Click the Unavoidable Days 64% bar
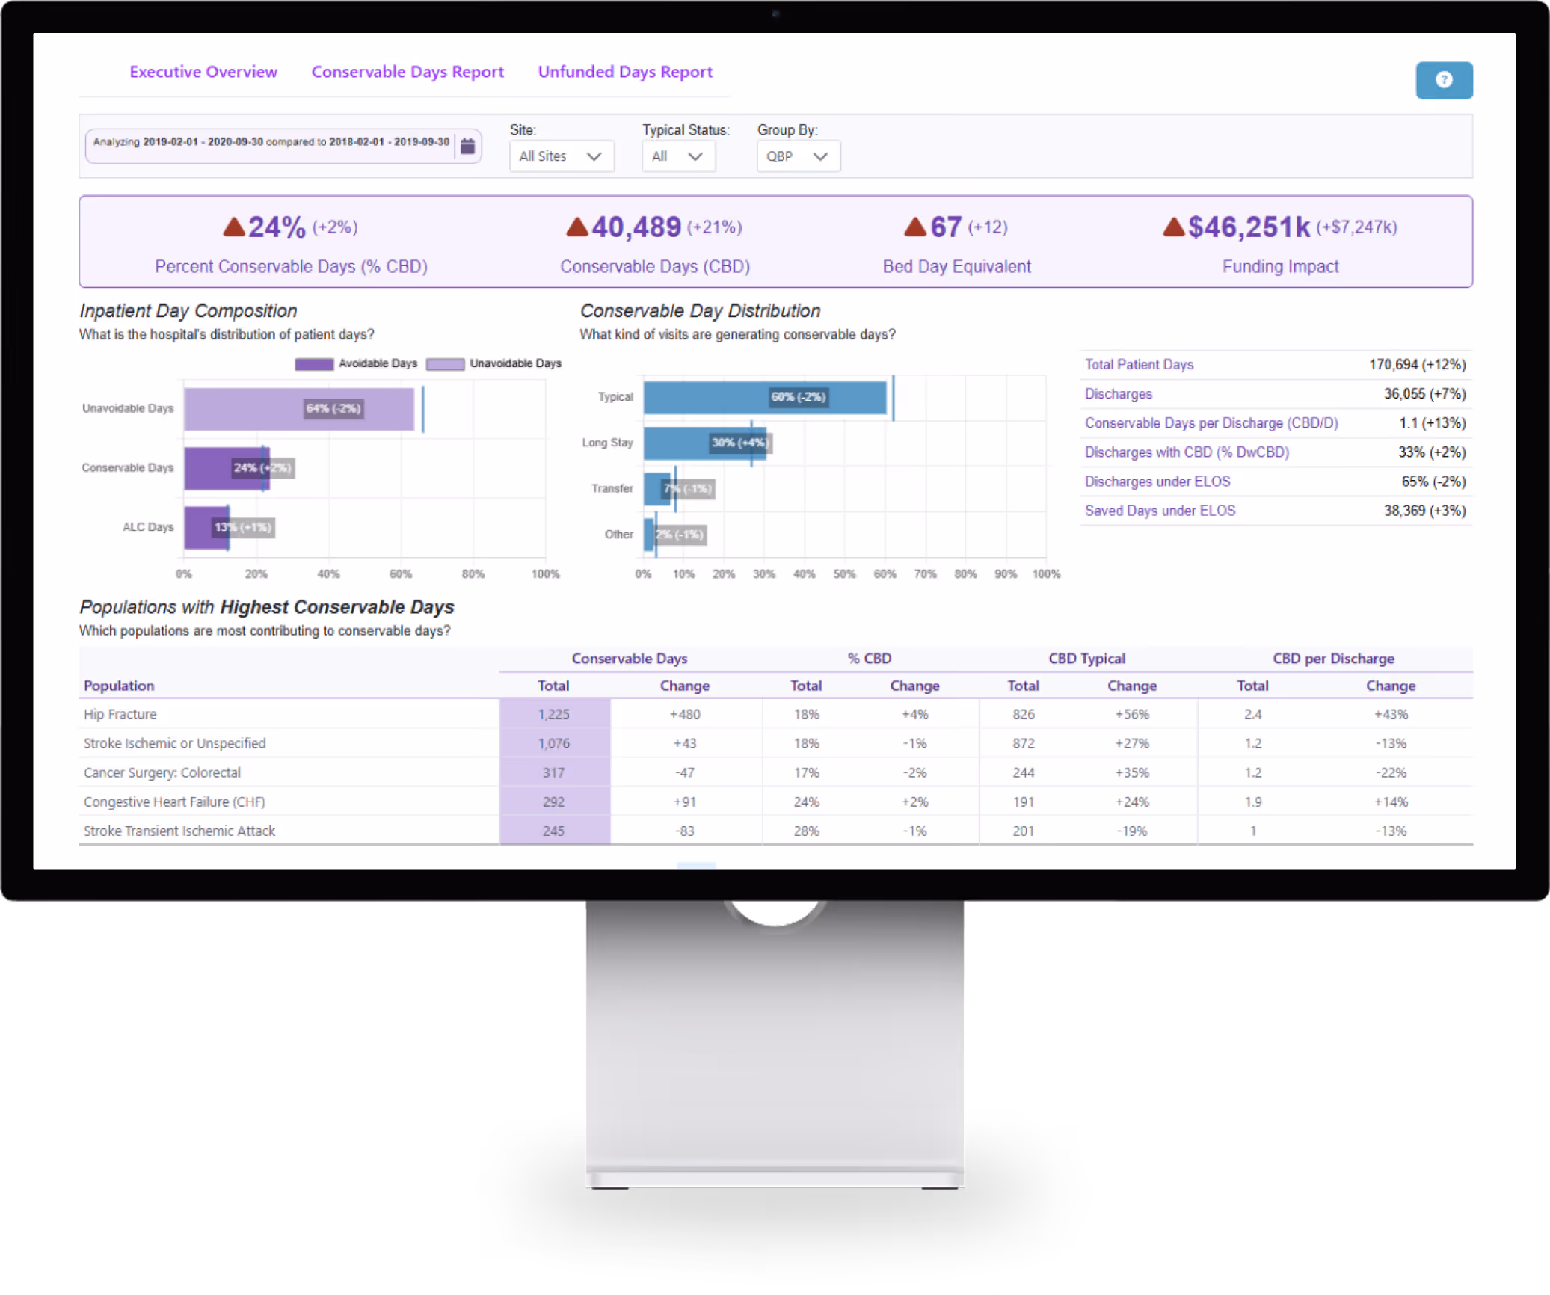Image resolution: width=1550 pixels, height=1295 pixels. point(299,409)
